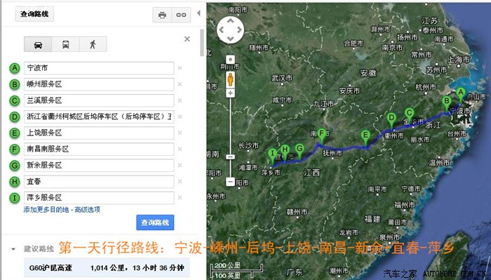The image size is (491, 280).
Task: Remove the 嵊州服务区 destination B
Action: pyautogui.click(x=180, y=84)
